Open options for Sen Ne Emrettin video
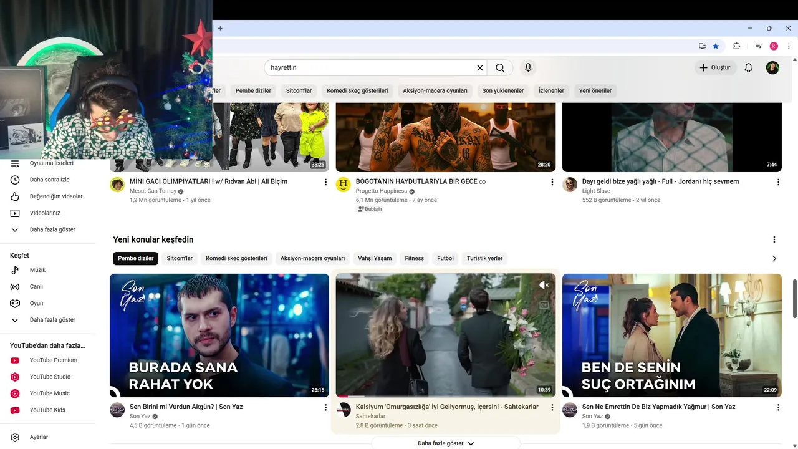This screenshot has height=449, width=798. click(x=778, y=407)
